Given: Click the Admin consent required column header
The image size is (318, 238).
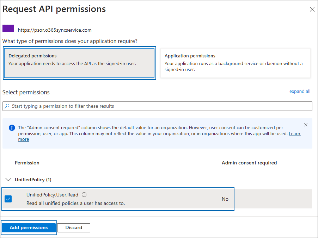Looking at the screenshot, I should point(249,163).
